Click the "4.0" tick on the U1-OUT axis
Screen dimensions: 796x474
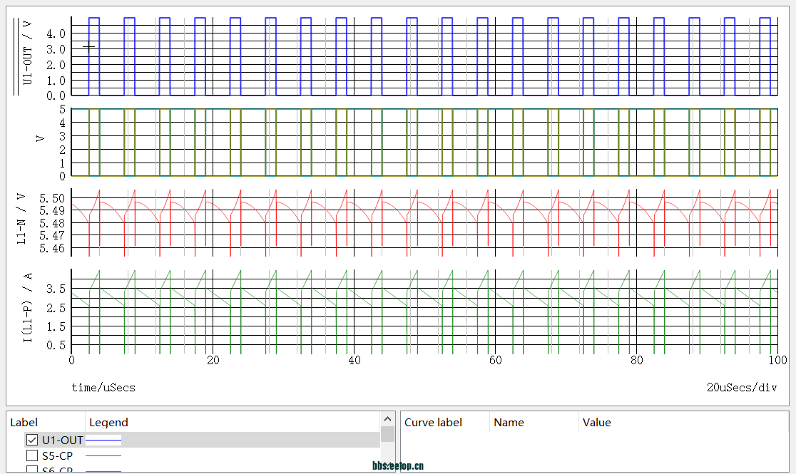[x=56, y=34]
